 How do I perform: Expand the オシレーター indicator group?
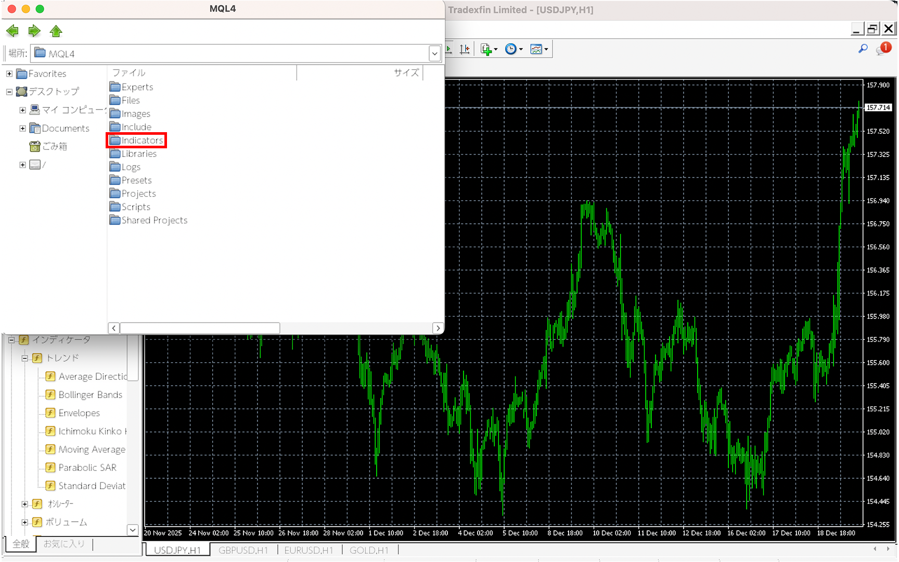[24, 504]
